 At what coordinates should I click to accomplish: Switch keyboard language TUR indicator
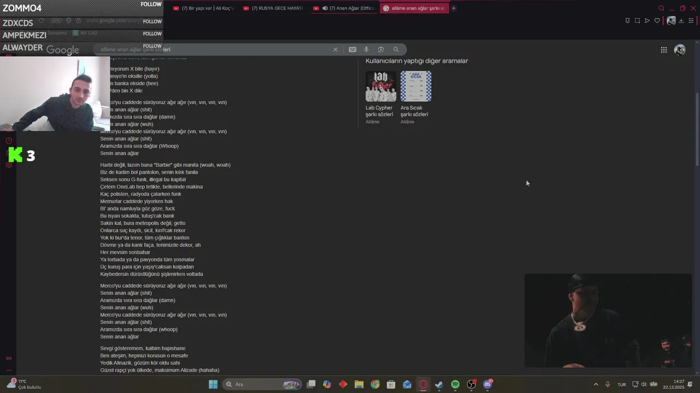point(622,384)
